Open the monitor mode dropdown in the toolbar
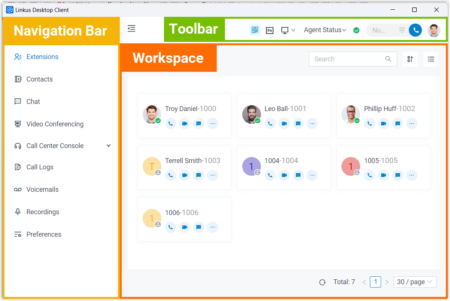This screenshot has width=450, height=301. [288, 30]
